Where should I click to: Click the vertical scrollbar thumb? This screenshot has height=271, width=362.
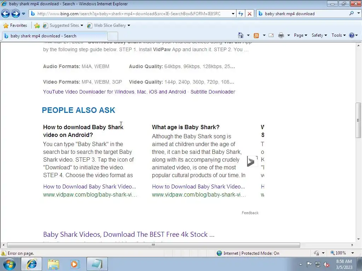(358, 120)
